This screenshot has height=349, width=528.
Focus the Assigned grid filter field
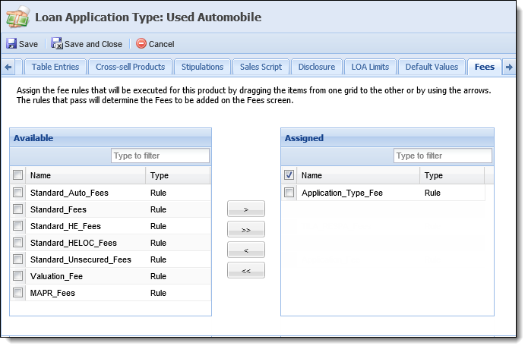[443, 156]
